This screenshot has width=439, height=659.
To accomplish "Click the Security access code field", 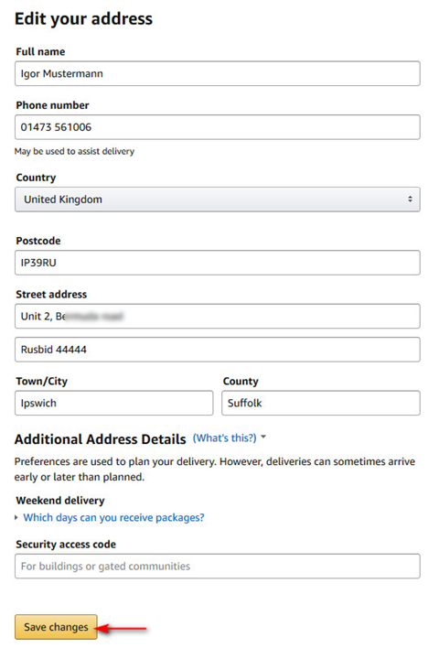I will [x=217, y=567].
